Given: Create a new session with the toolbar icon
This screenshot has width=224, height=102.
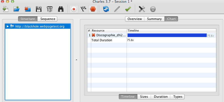Looking at the screenshot, I should tap(6, 9).
